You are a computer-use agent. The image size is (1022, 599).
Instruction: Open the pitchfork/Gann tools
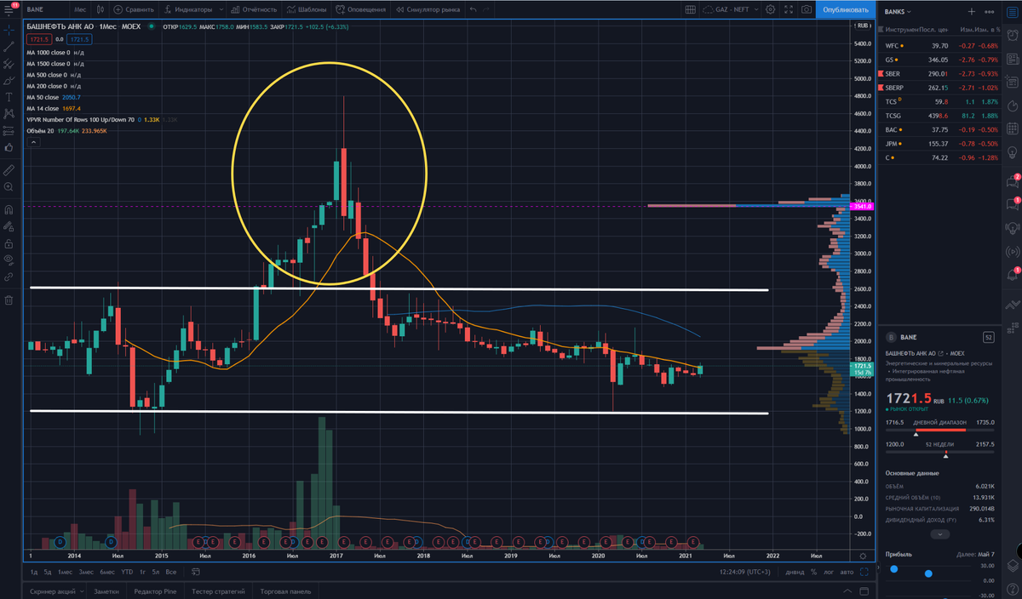tap(9, 65)
